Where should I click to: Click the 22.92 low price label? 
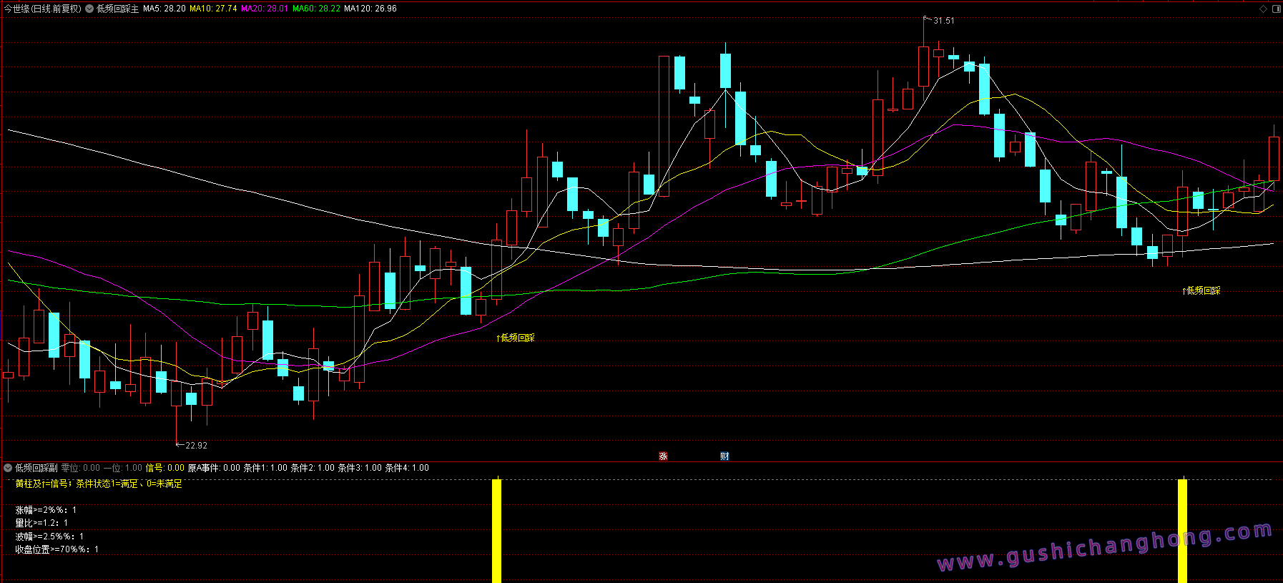coord(196,446)
